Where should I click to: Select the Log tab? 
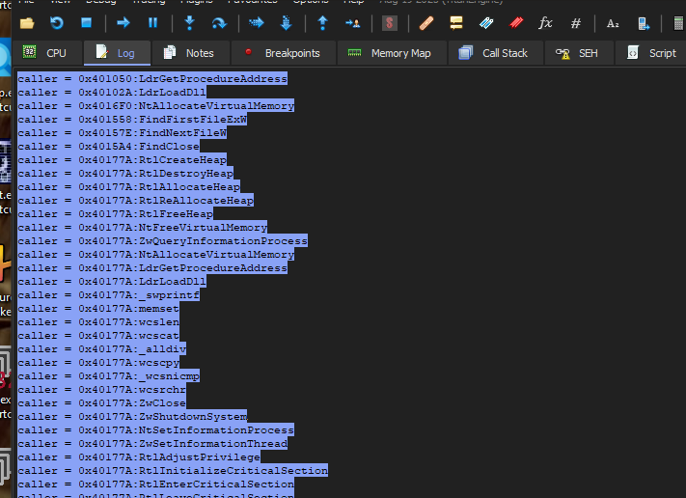click(118, 53)
